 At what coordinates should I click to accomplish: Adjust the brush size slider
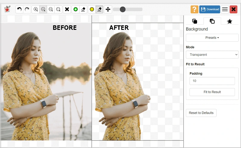click(123, 9)
